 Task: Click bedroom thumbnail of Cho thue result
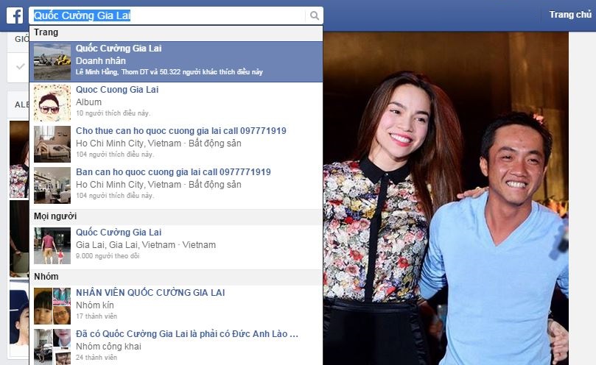point(52,144)
